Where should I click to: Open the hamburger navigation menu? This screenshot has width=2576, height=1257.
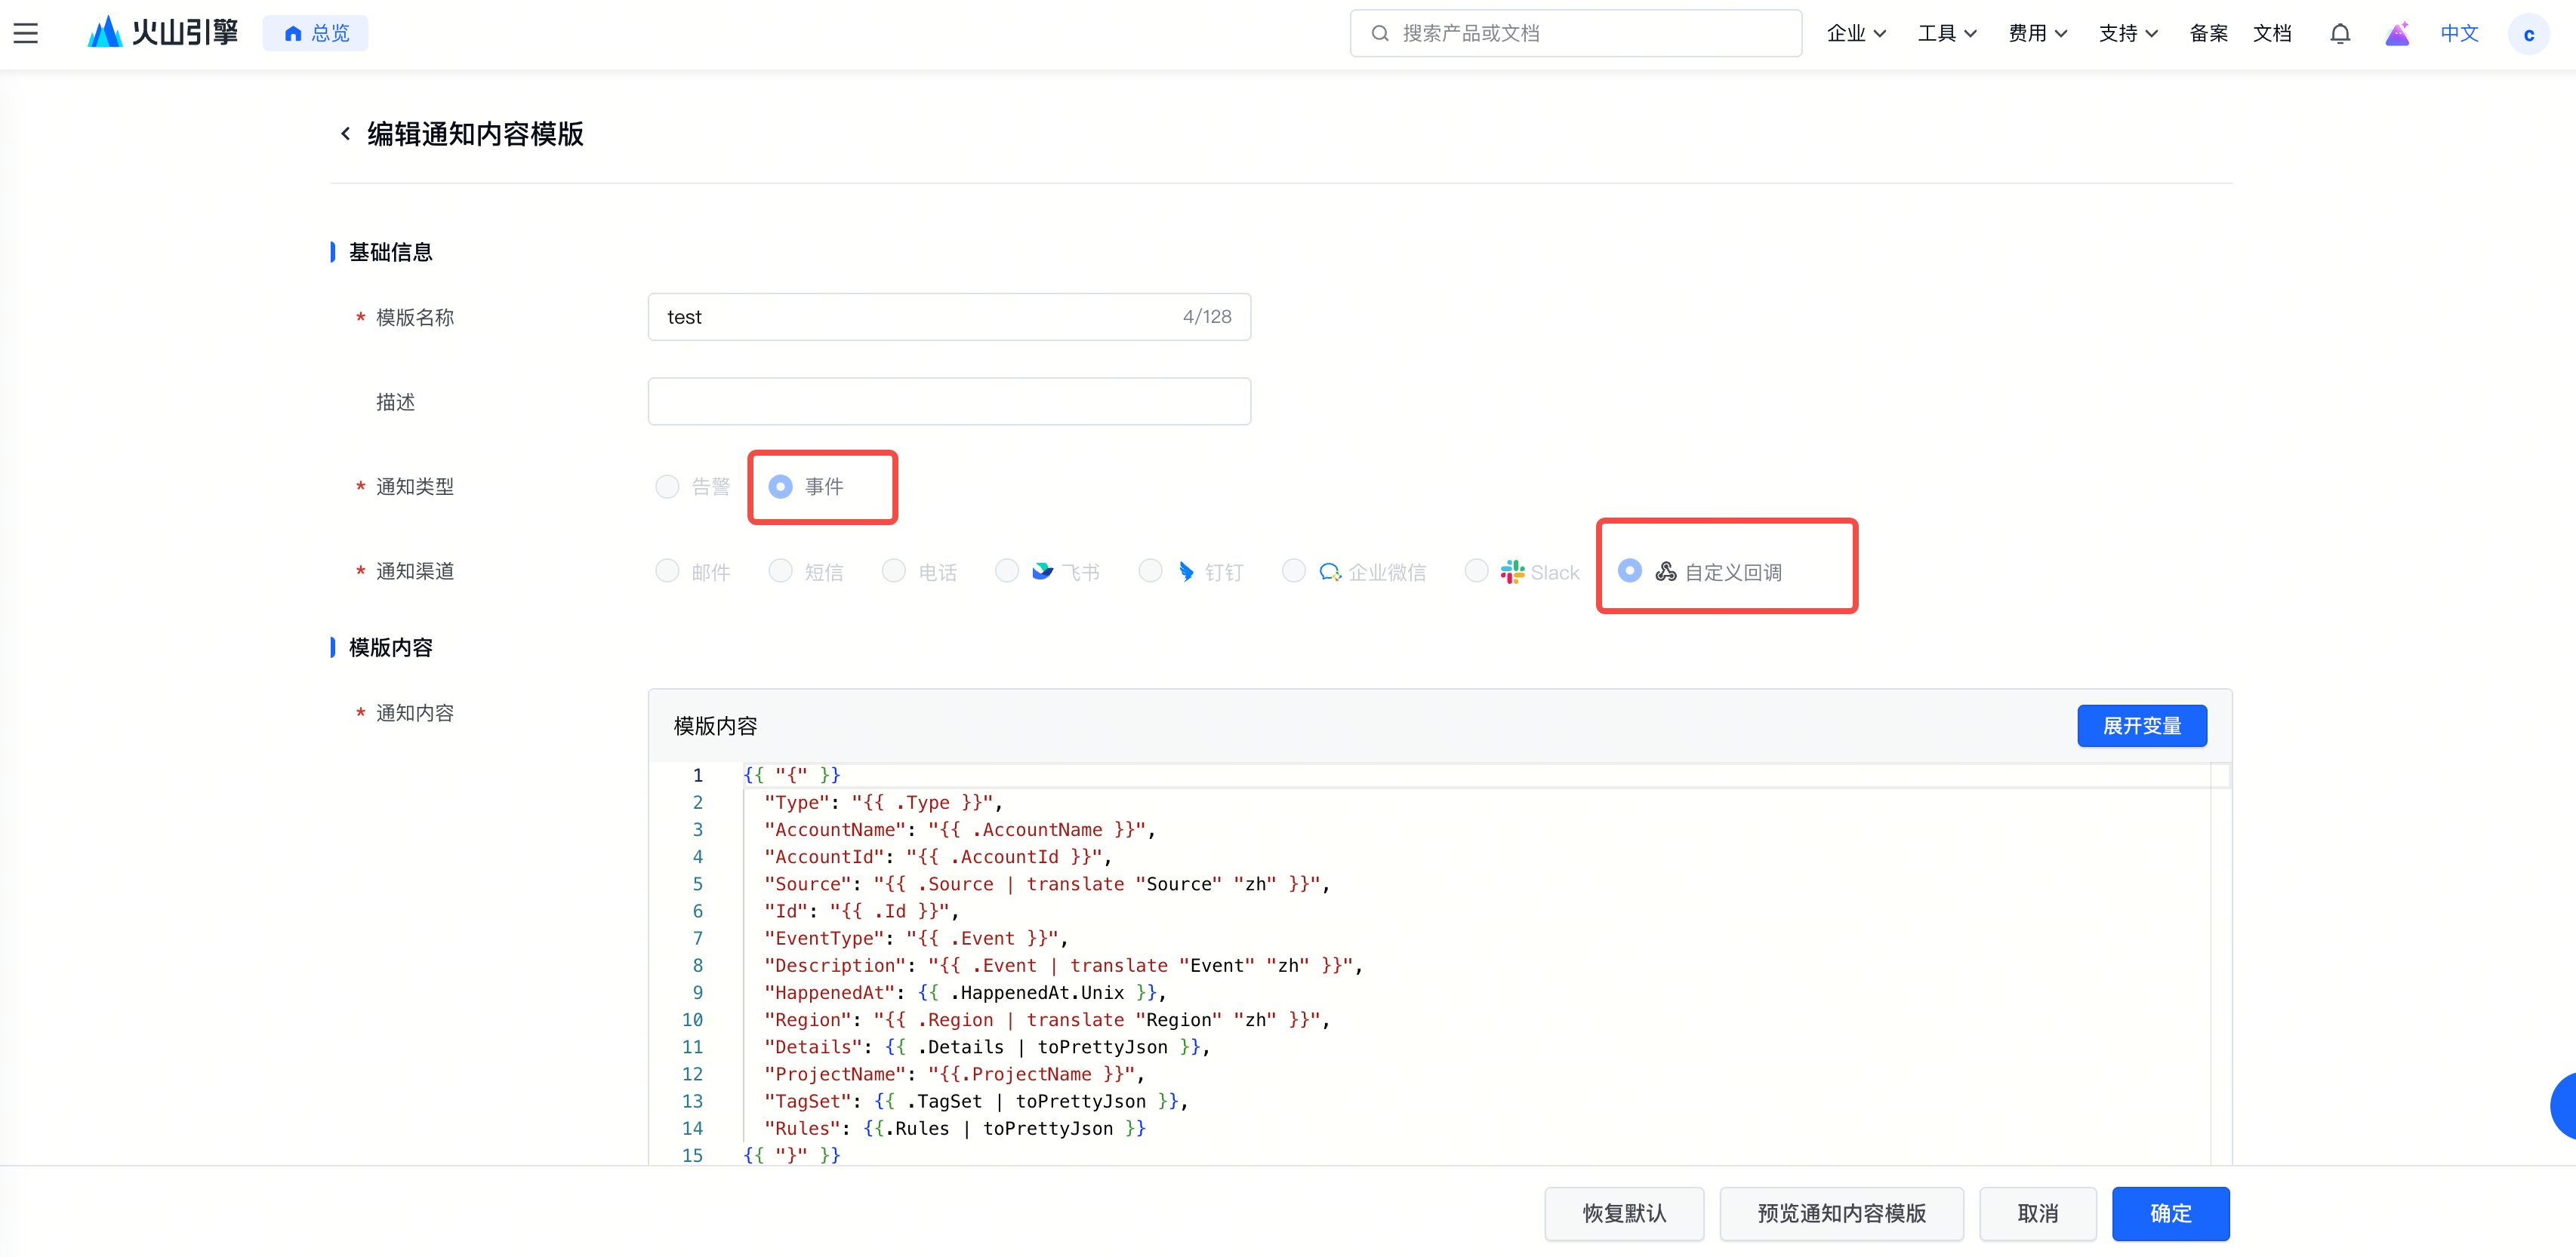26,33
